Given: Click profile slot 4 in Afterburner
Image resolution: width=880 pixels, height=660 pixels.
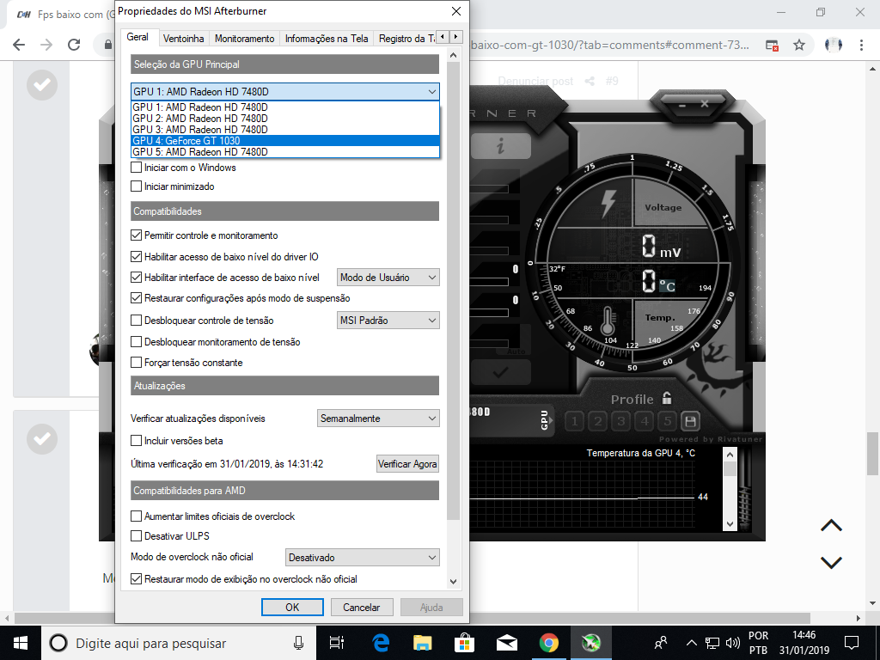Looking at the screenshot, I should [645, 421].
